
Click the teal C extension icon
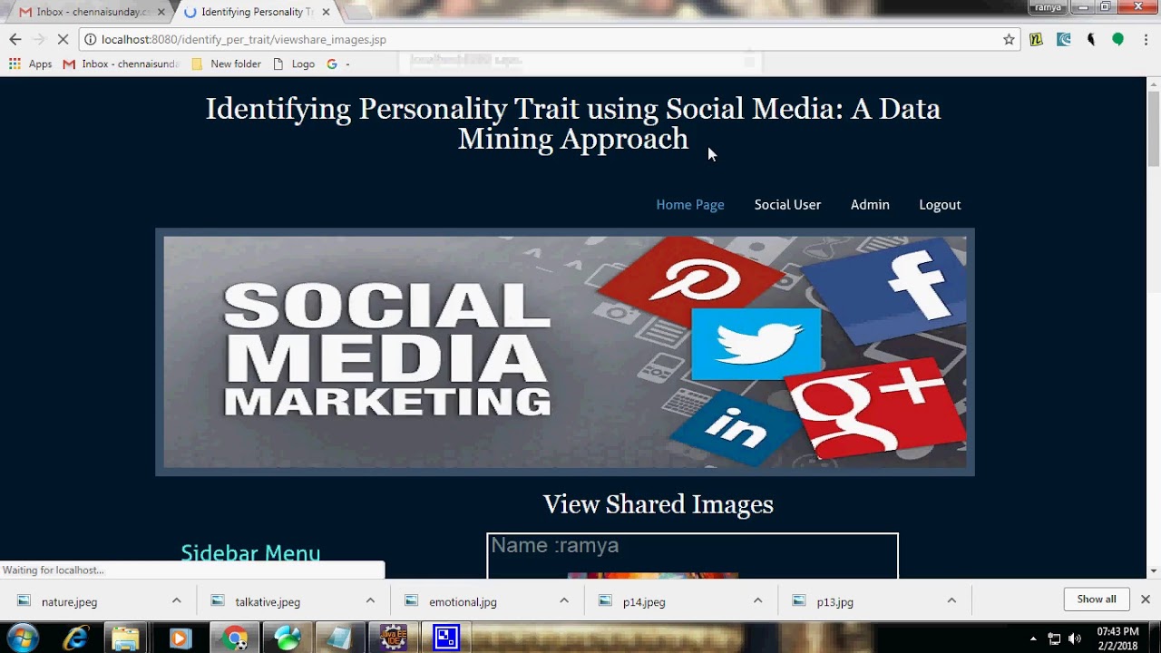tap(1064, 39)
